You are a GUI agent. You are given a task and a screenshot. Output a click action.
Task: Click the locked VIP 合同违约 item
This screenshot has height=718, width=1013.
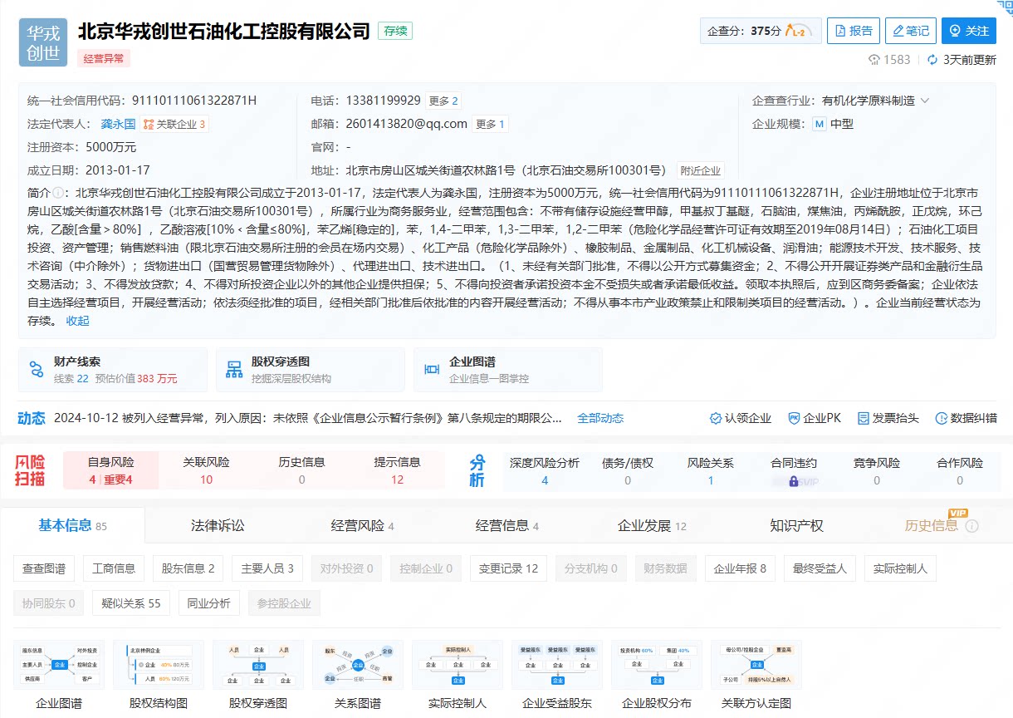(x=794, y=470)
